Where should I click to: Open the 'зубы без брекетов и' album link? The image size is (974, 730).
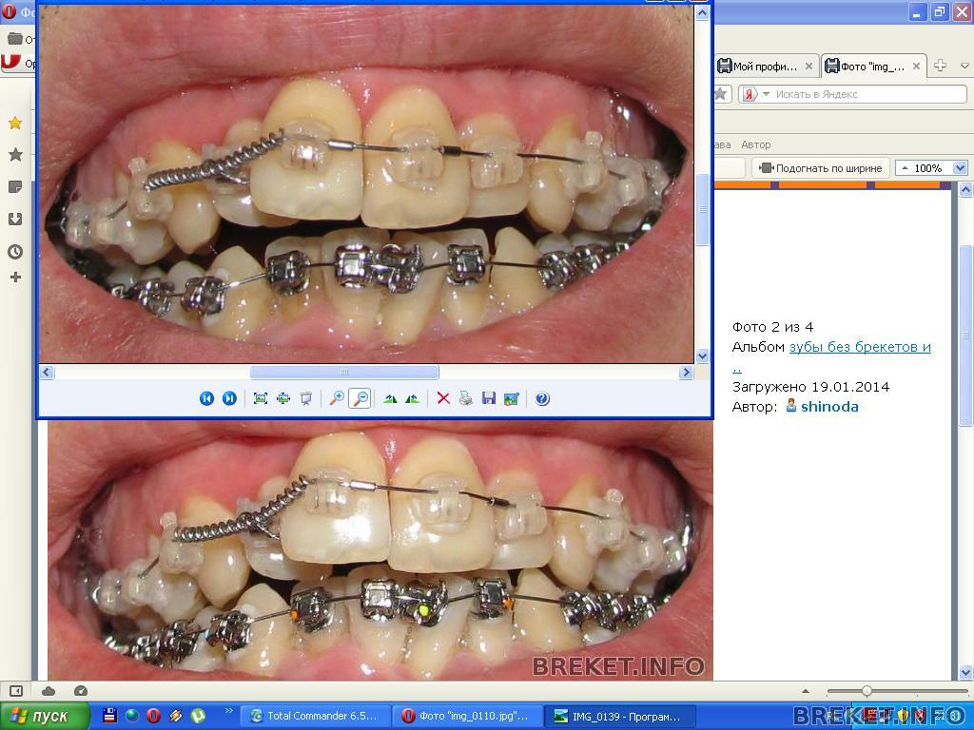tap(859, 347)
